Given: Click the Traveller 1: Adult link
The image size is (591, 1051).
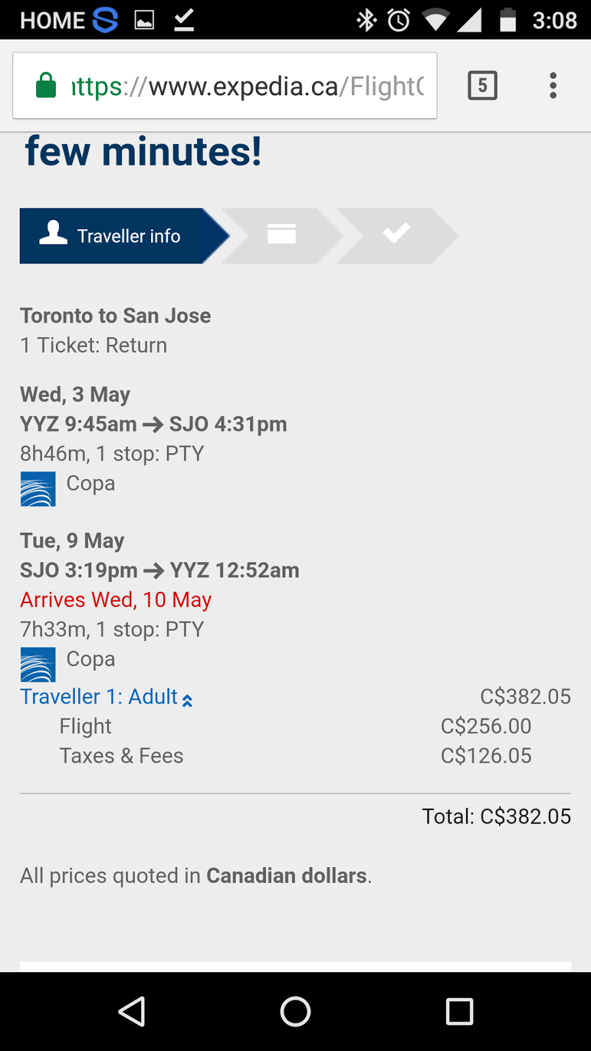Looking at the screenshot, I should [98, 696].
